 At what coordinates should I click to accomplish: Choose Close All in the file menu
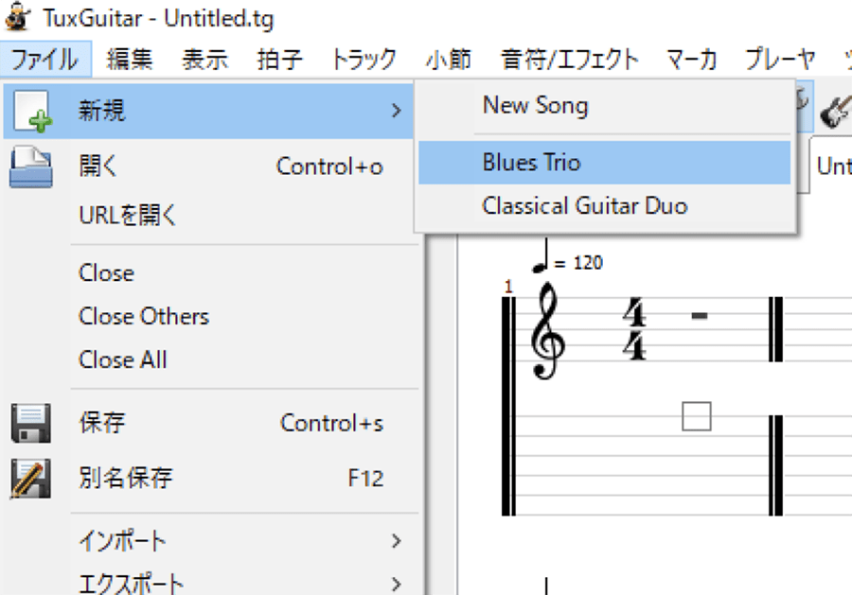(x=123, y=359)
